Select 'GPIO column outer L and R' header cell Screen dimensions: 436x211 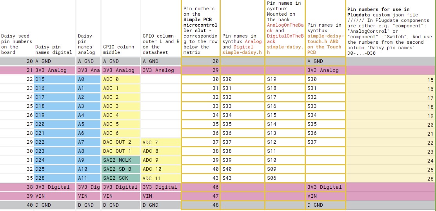click(161, 28)
